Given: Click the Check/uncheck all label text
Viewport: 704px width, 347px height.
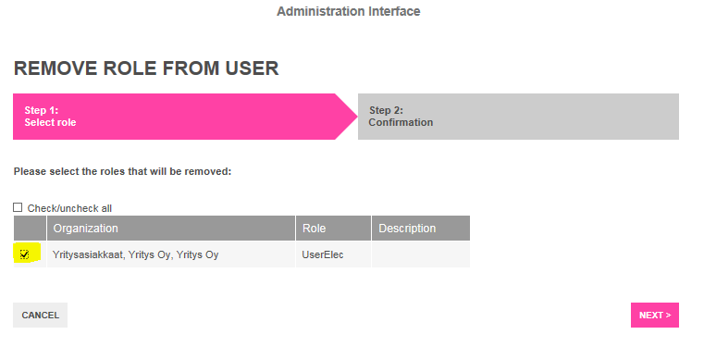Looking at the screenshot, I should (69, 208).
